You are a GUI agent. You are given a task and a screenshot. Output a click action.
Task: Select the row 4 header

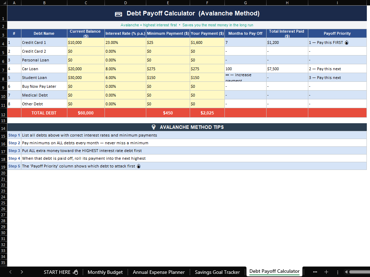pos(3,42)
